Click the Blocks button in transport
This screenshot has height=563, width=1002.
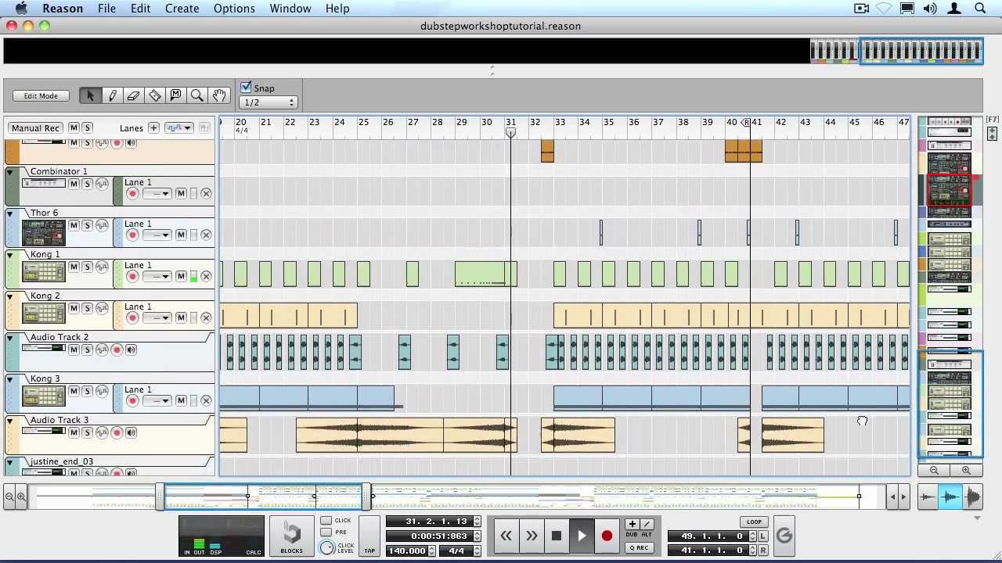click(x=291, y=536)
